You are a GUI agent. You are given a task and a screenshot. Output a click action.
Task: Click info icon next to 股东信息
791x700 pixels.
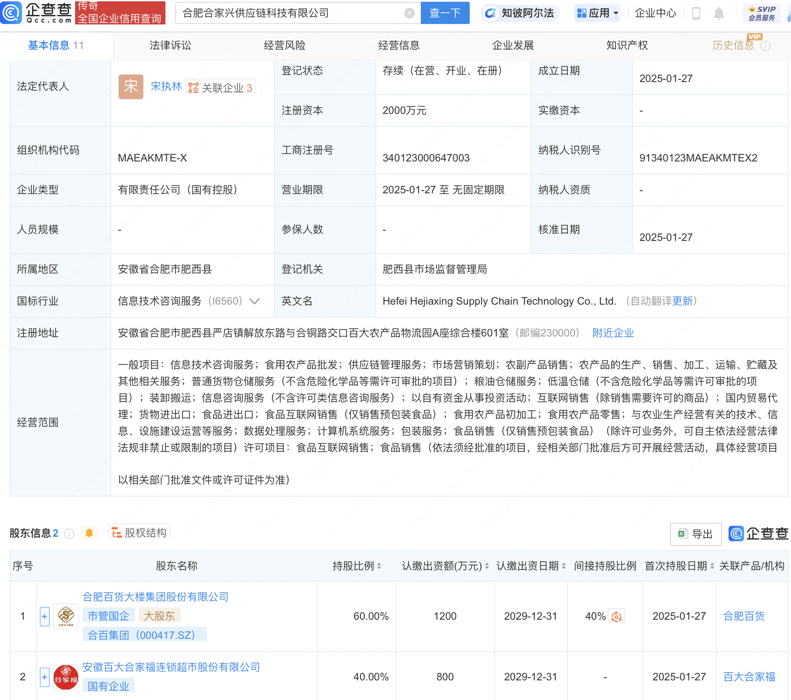tap(69, 533)
